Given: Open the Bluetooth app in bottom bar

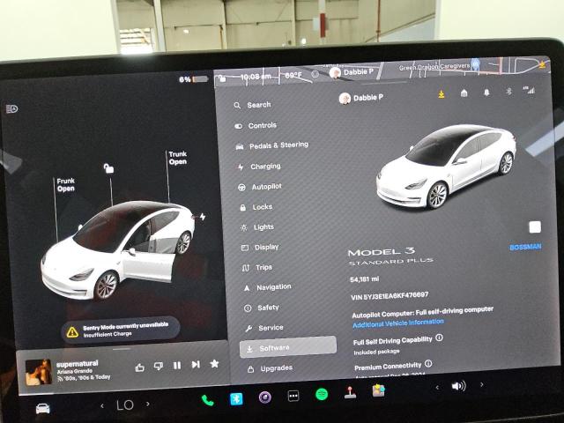Looking at the screenshot, I should pos(236,399).
